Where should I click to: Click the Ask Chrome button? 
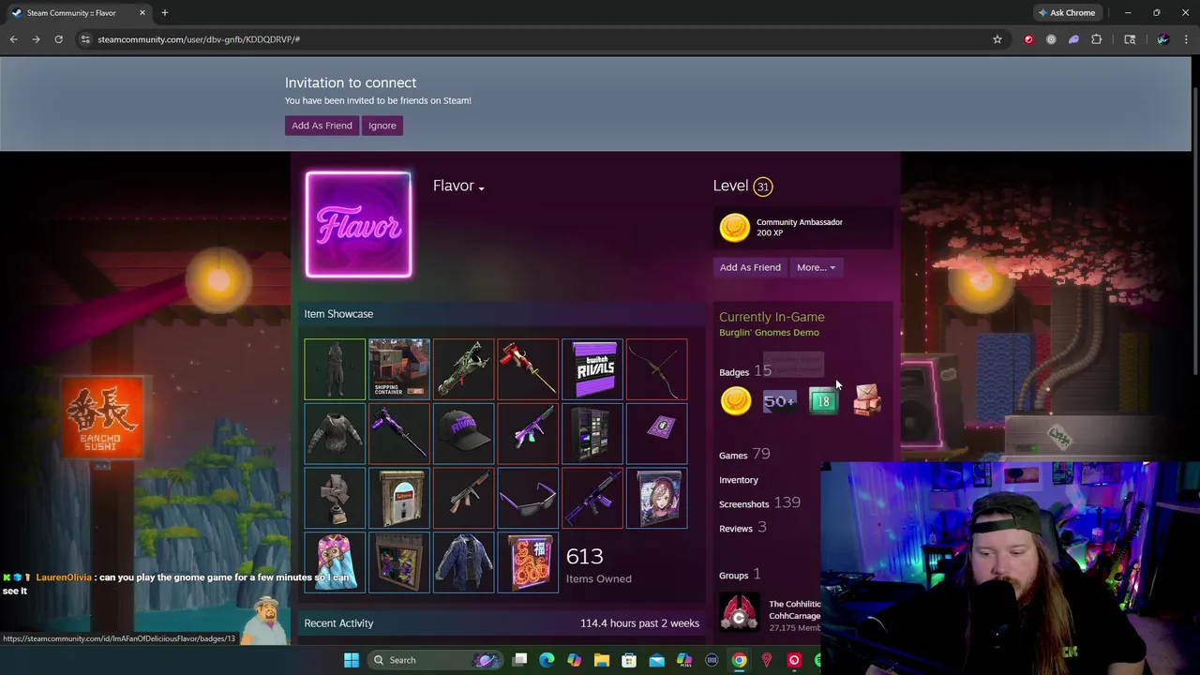tap(1067, 13)
